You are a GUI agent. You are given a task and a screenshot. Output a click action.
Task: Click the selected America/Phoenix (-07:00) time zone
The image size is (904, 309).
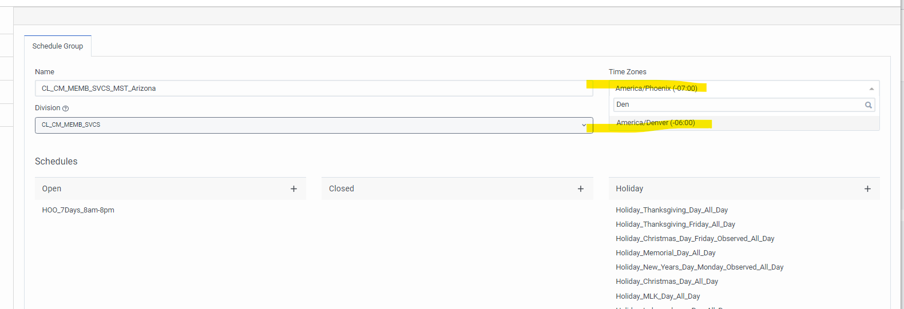656,89
